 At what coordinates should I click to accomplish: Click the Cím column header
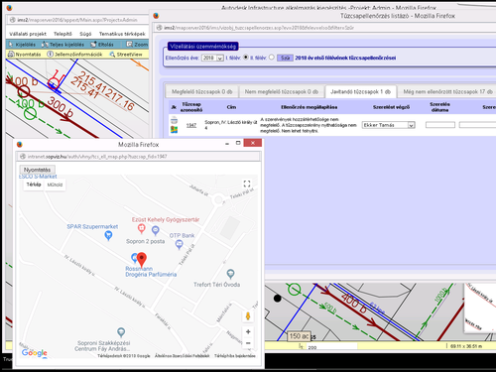coord(231,107)
